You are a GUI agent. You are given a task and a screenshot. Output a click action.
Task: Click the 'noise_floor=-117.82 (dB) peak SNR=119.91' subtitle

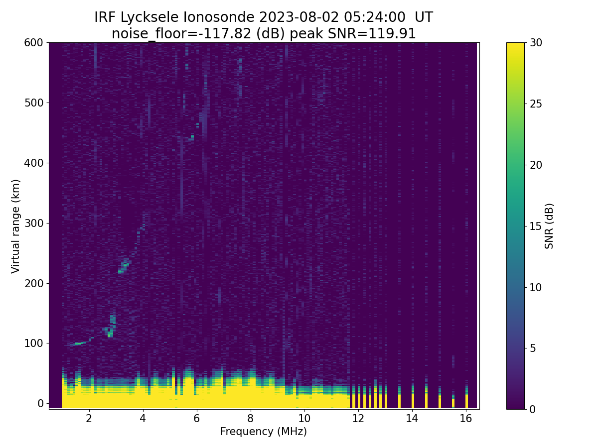point(264,34)
